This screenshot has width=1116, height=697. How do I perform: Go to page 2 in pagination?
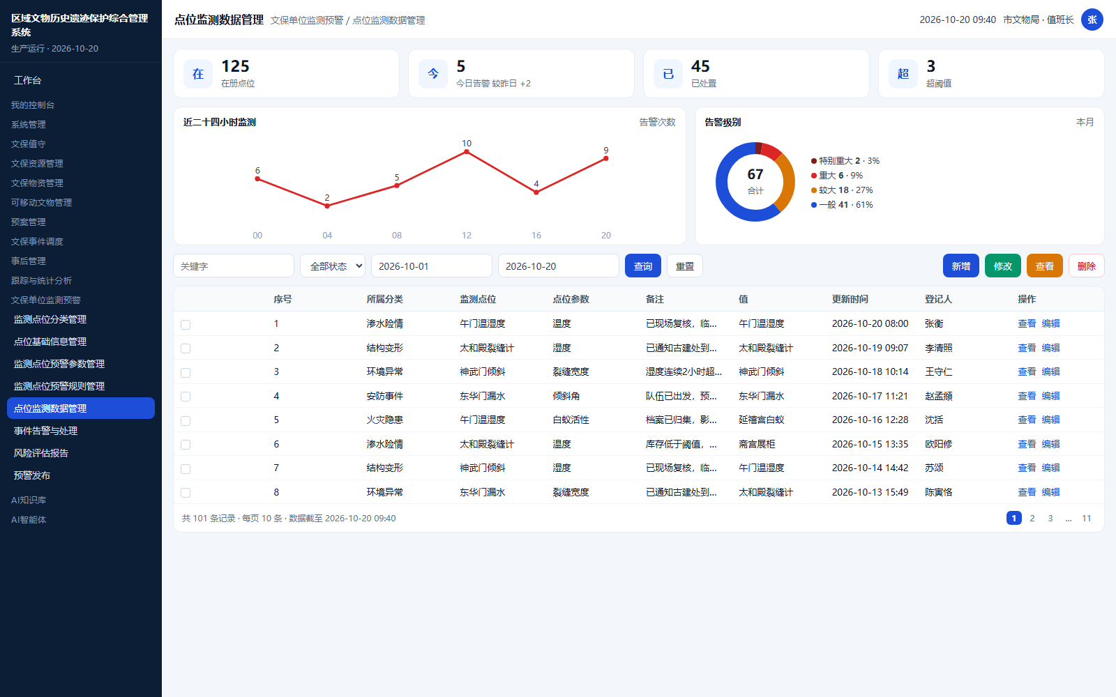pyautogui.click(x=1032, y=518)
